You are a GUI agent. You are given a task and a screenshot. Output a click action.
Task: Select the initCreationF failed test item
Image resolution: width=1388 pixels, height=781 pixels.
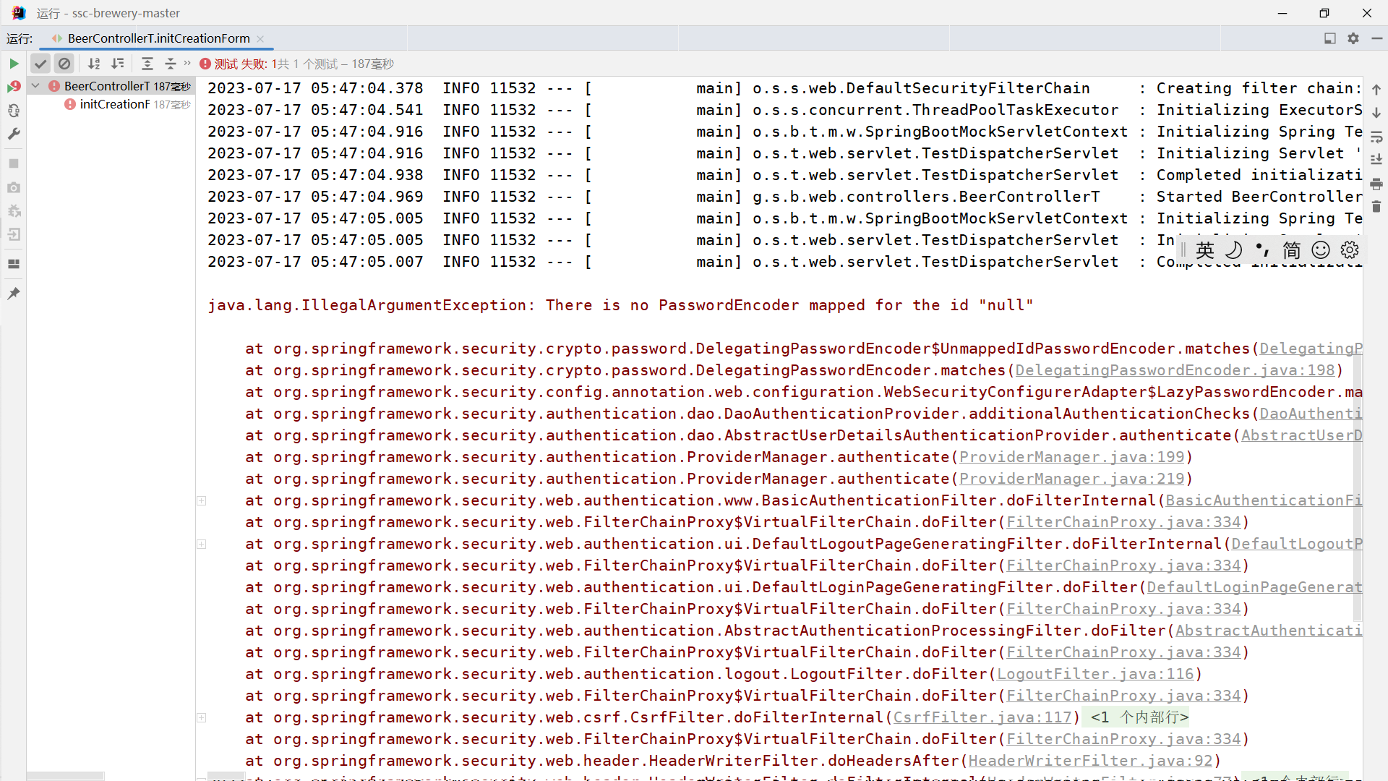tap(114, 104)
